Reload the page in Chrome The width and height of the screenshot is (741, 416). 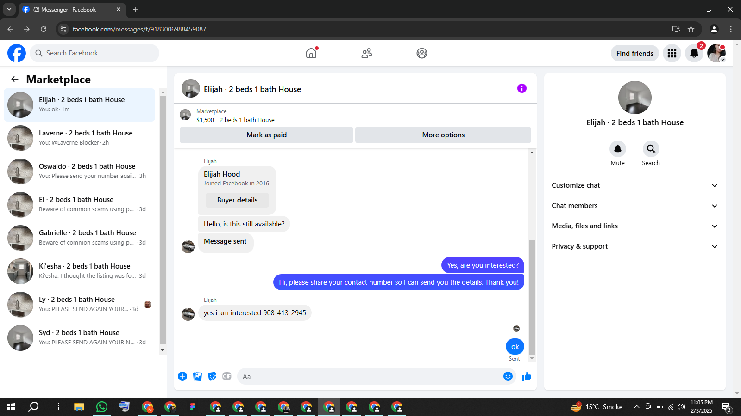[44, 29]
